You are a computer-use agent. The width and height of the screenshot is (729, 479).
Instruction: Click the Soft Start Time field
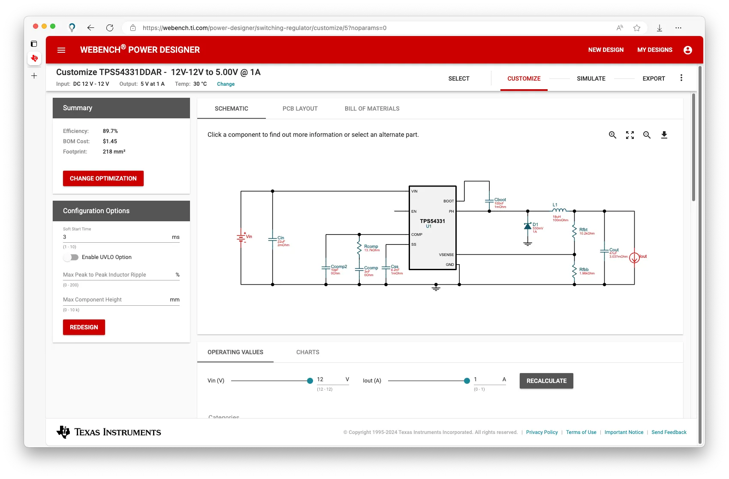click(x=121, y=237)
